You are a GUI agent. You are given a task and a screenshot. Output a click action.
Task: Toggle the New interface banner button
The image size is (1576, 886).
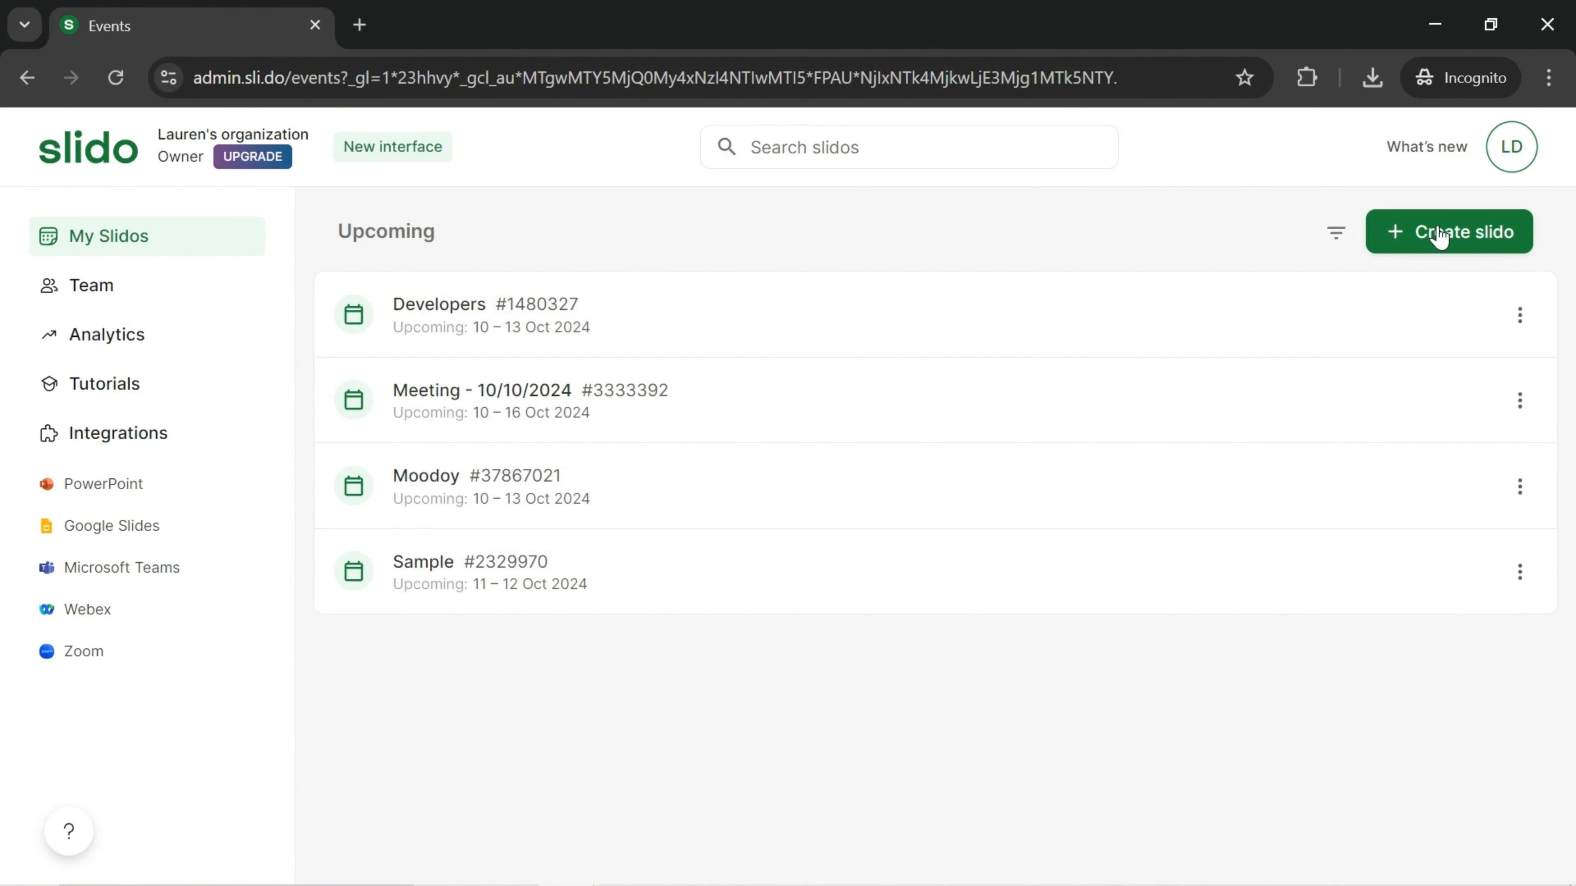(393, 146)
